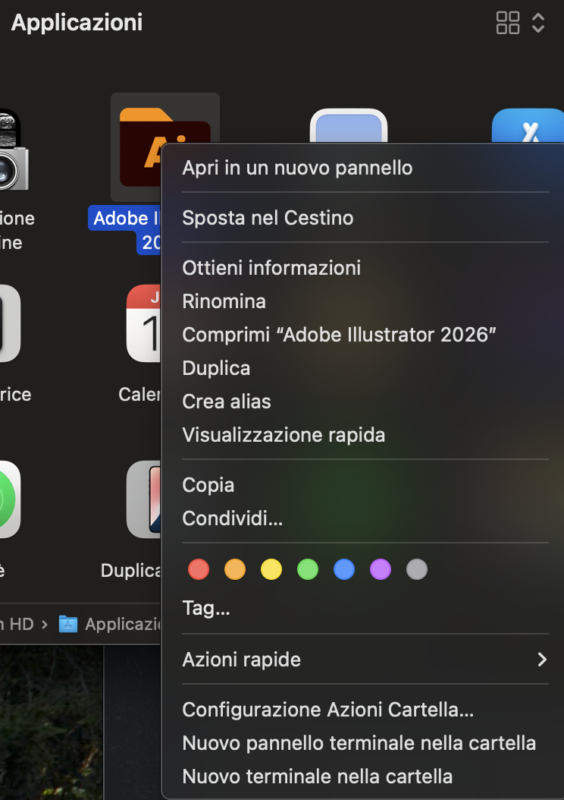The height and width of the screenshot is (800, 564).
Task: Select Ottieni informazioni from context menu
Action: click(271, 268)
